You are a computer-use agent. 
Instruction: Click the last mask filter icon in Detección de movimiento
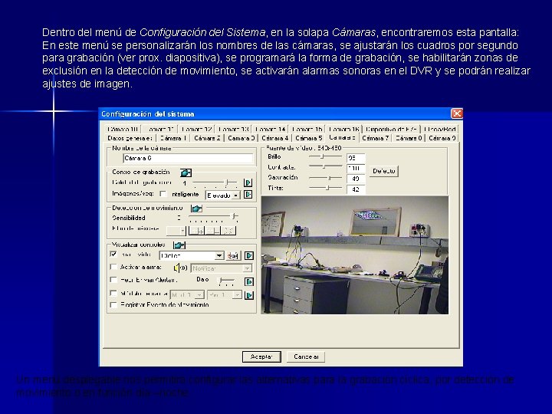point(228,231)
